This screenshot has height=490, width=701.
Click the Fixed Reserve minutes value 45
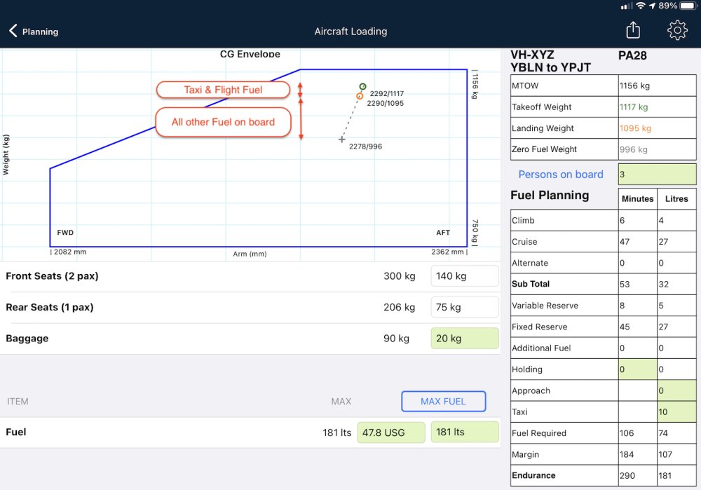click(x=625, y=327)
